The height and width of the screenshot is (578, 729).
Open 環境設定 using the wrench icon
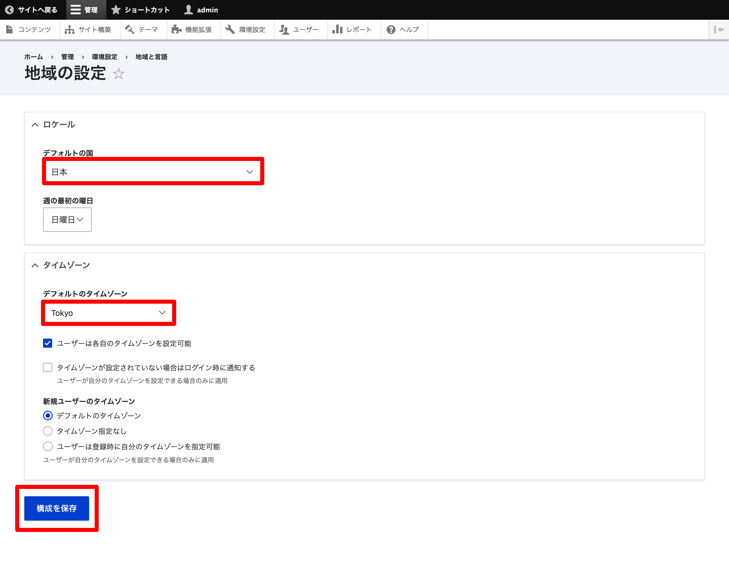pyautogui.click(x=230, y=29)
